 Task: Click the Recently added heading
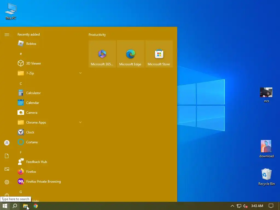click(28, 34)
